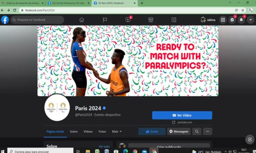256x153 pixels.
Task: Open Microsoft Edge from the taskbar
Action: [x=126, y=151]
